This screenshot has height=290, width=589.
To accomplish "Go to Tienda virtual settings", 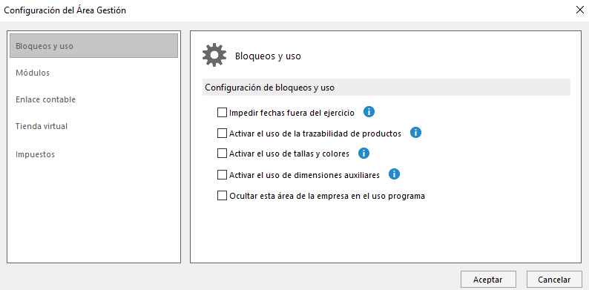I will pyautogui.click(x=42, y=126).
